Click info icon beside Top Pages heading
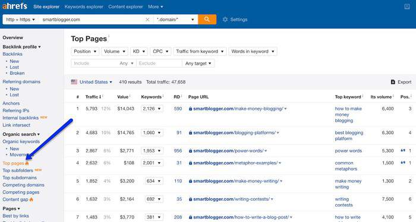This screenshot has width=416, height=222. click(109, 36)
